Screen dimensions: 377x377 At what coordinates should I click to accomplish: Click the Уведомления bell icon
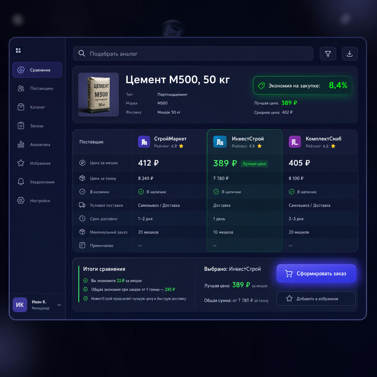coord(21,182)
